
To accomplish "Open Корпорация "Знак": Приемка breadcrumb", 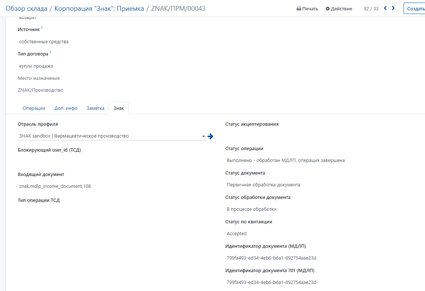I will [99, 9].
